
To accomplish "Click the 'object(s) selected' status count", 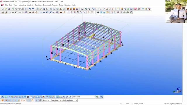I will (x=173, y=104).
